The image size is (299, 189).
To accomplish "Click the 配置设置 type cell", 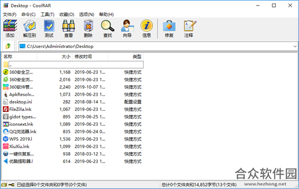I will pos(133,102).
